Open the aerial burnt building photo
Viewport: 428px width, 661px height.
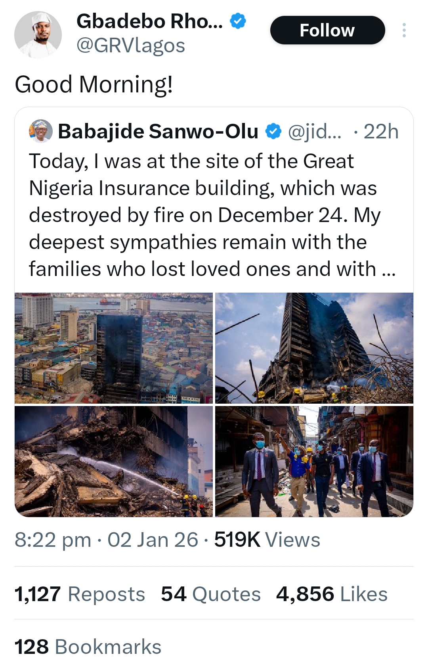114,348
